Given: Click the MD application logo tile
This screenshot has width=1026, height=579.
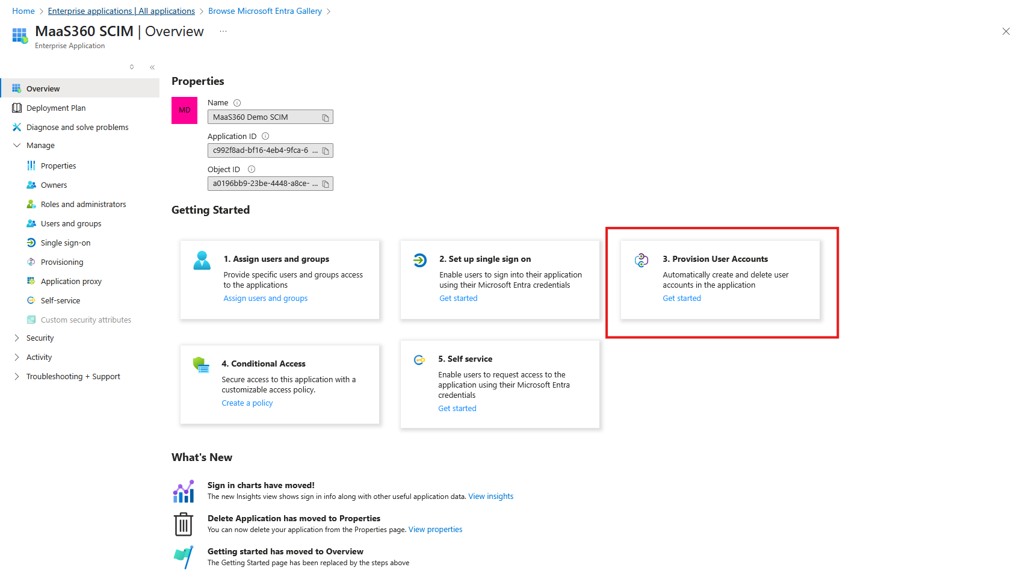Looking at the screenshot, I should click(x=184, y=111).
